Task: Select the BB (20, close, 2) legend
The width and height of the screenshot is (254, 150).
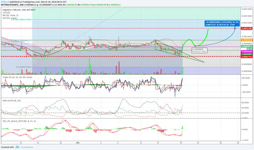Action: (10, 15)
